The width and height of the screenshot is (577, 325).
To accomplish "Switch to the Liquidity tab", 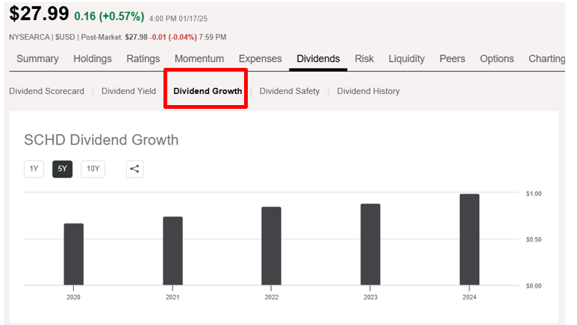I will [407, 59].
